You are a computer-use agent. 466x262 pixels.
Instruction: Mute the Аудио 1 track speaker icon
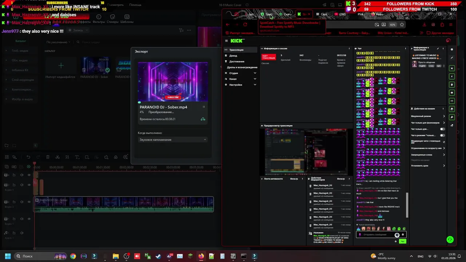tap(21, 233)
